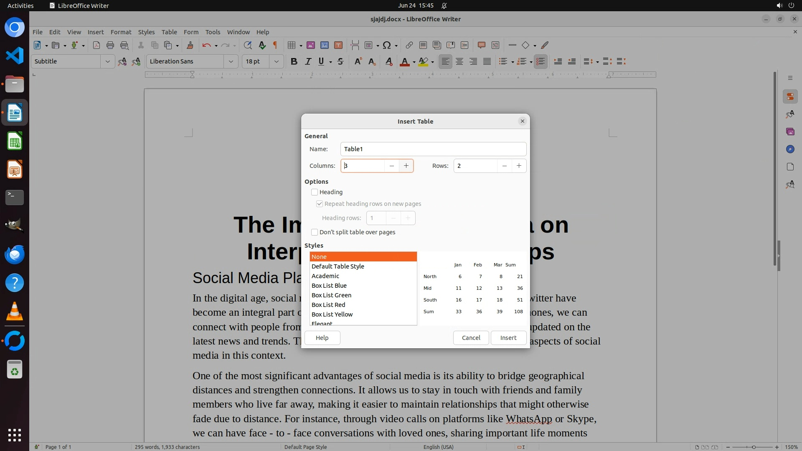This screenshot has height=451, width=802.
Task: Check Don't split table over pages
Action: click(x=315, y=232)
